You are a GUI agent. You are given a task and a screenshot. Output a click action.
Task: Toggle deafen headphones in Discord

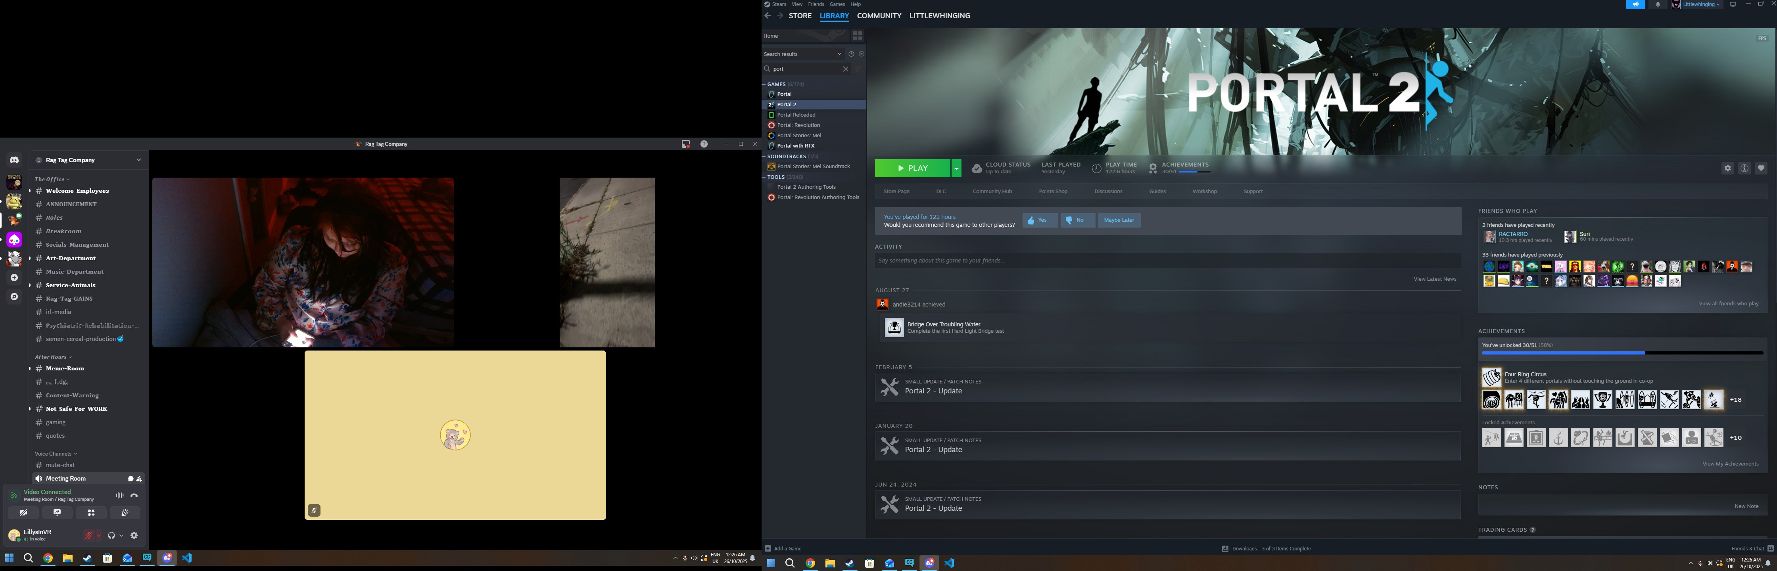pos(111,535)
